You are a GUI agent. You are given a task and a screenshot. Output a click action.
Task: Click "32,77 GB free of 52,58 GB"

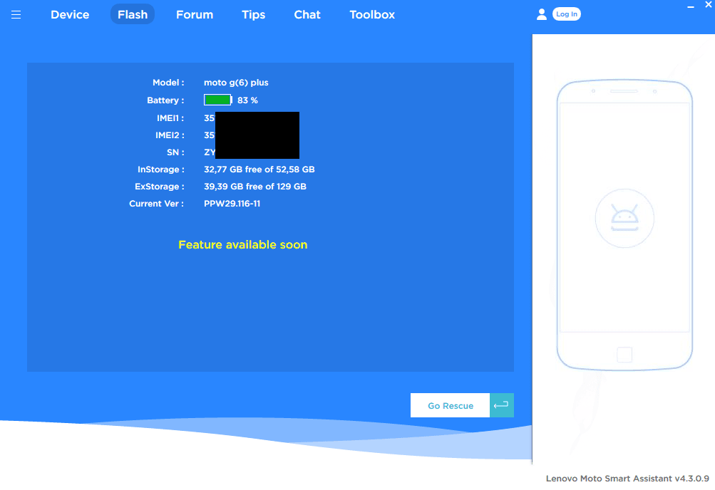point(259,170)
